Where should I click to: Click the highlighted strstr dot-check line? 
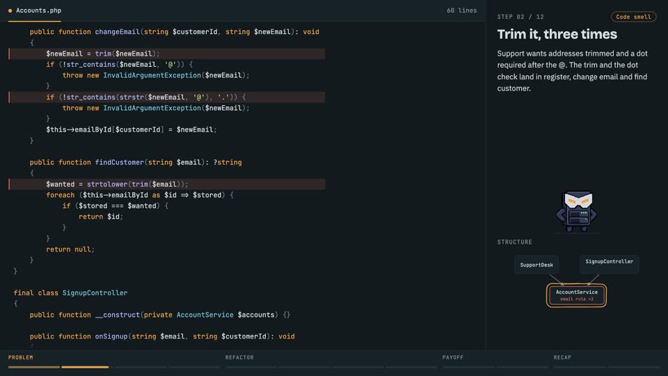tap(166, 97)
